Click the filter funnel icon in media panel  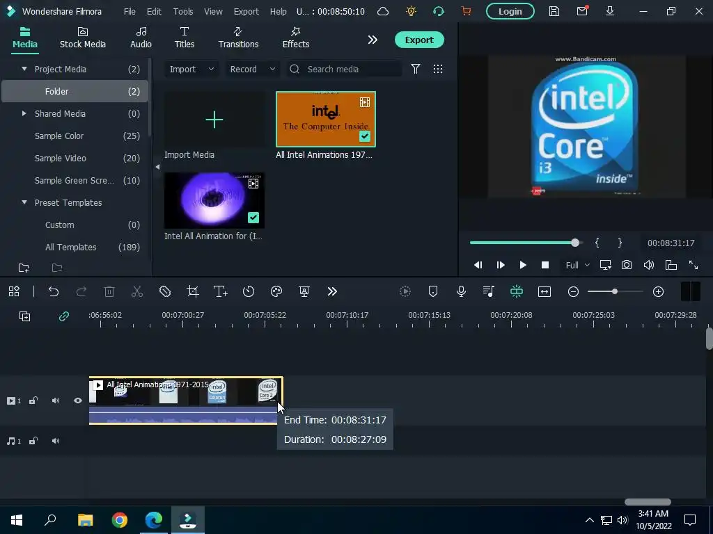point(415,69)
